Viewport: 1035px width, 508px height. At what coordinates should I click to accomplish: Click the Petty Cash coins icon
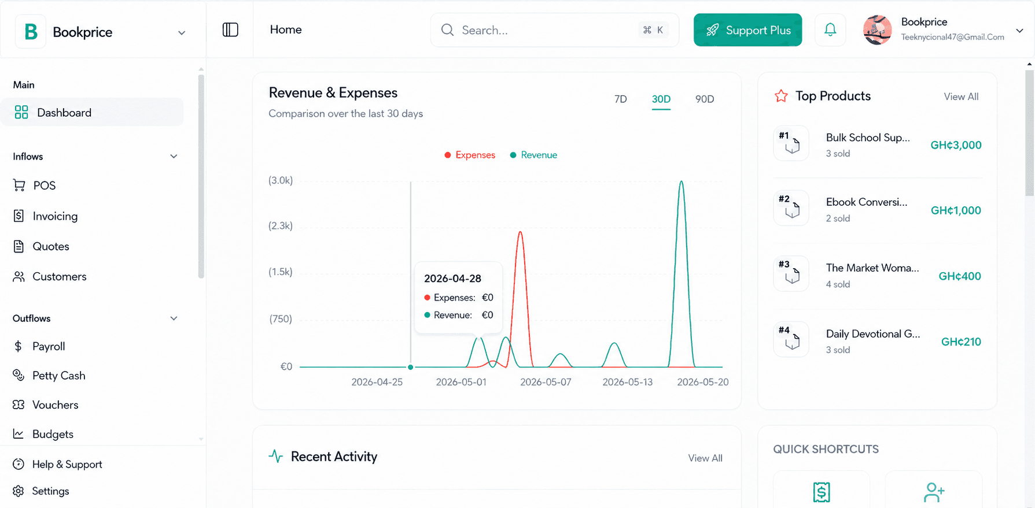click(x=19, y=375)
